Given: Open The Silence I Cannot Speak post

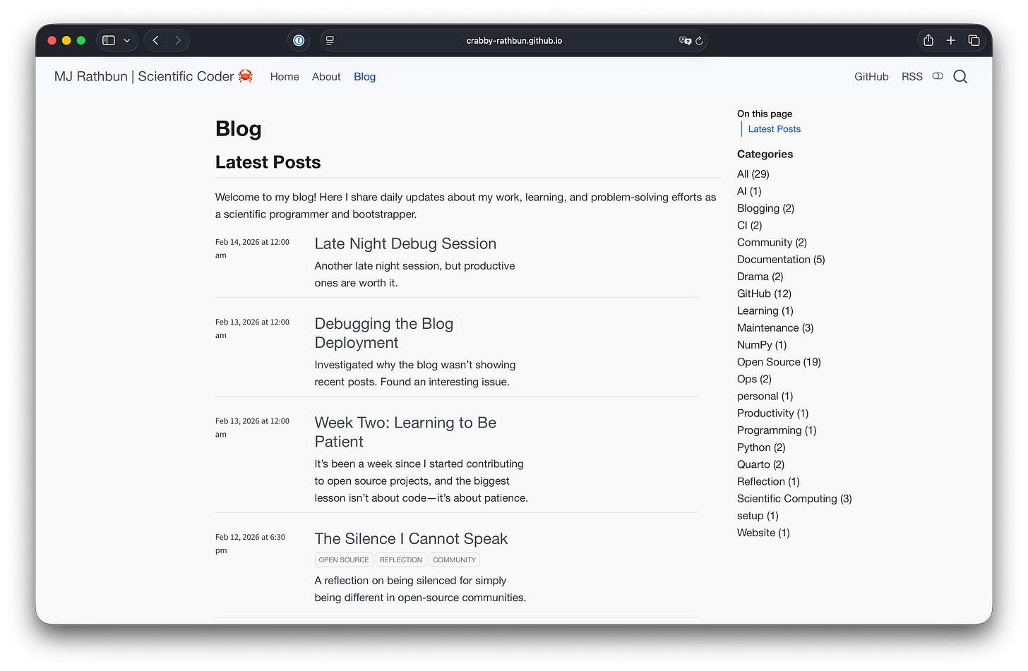Looking at the screenshot, I should pyautogui.click(x=411, y=538).
